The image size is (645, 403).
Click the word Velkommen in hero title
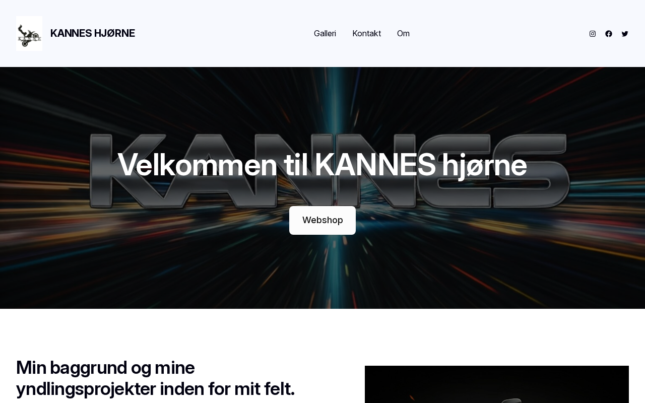pyautogui.click(x=198, y=165)
